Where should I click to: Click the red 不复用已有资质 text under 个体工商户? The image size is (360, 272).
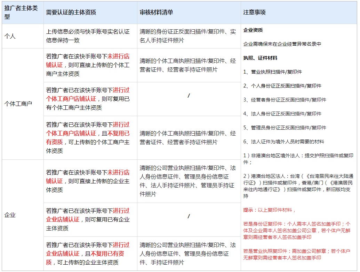click(x=88, y=138)
